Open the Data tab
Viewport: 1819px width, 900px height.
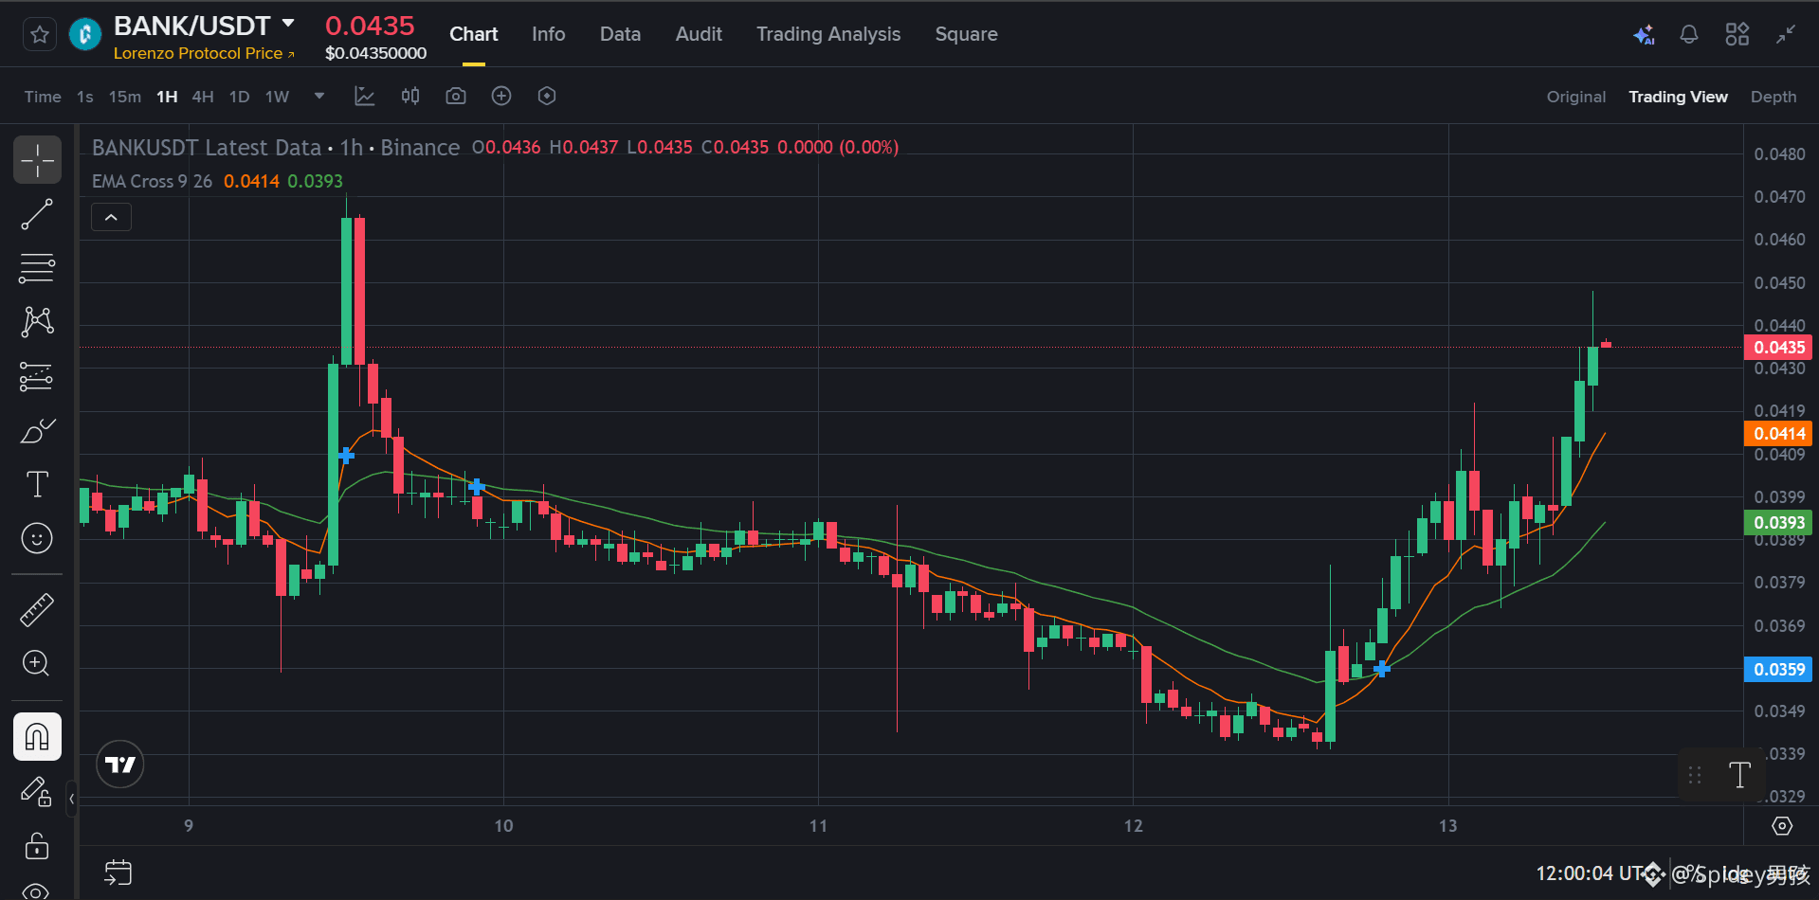pos(620,34)
